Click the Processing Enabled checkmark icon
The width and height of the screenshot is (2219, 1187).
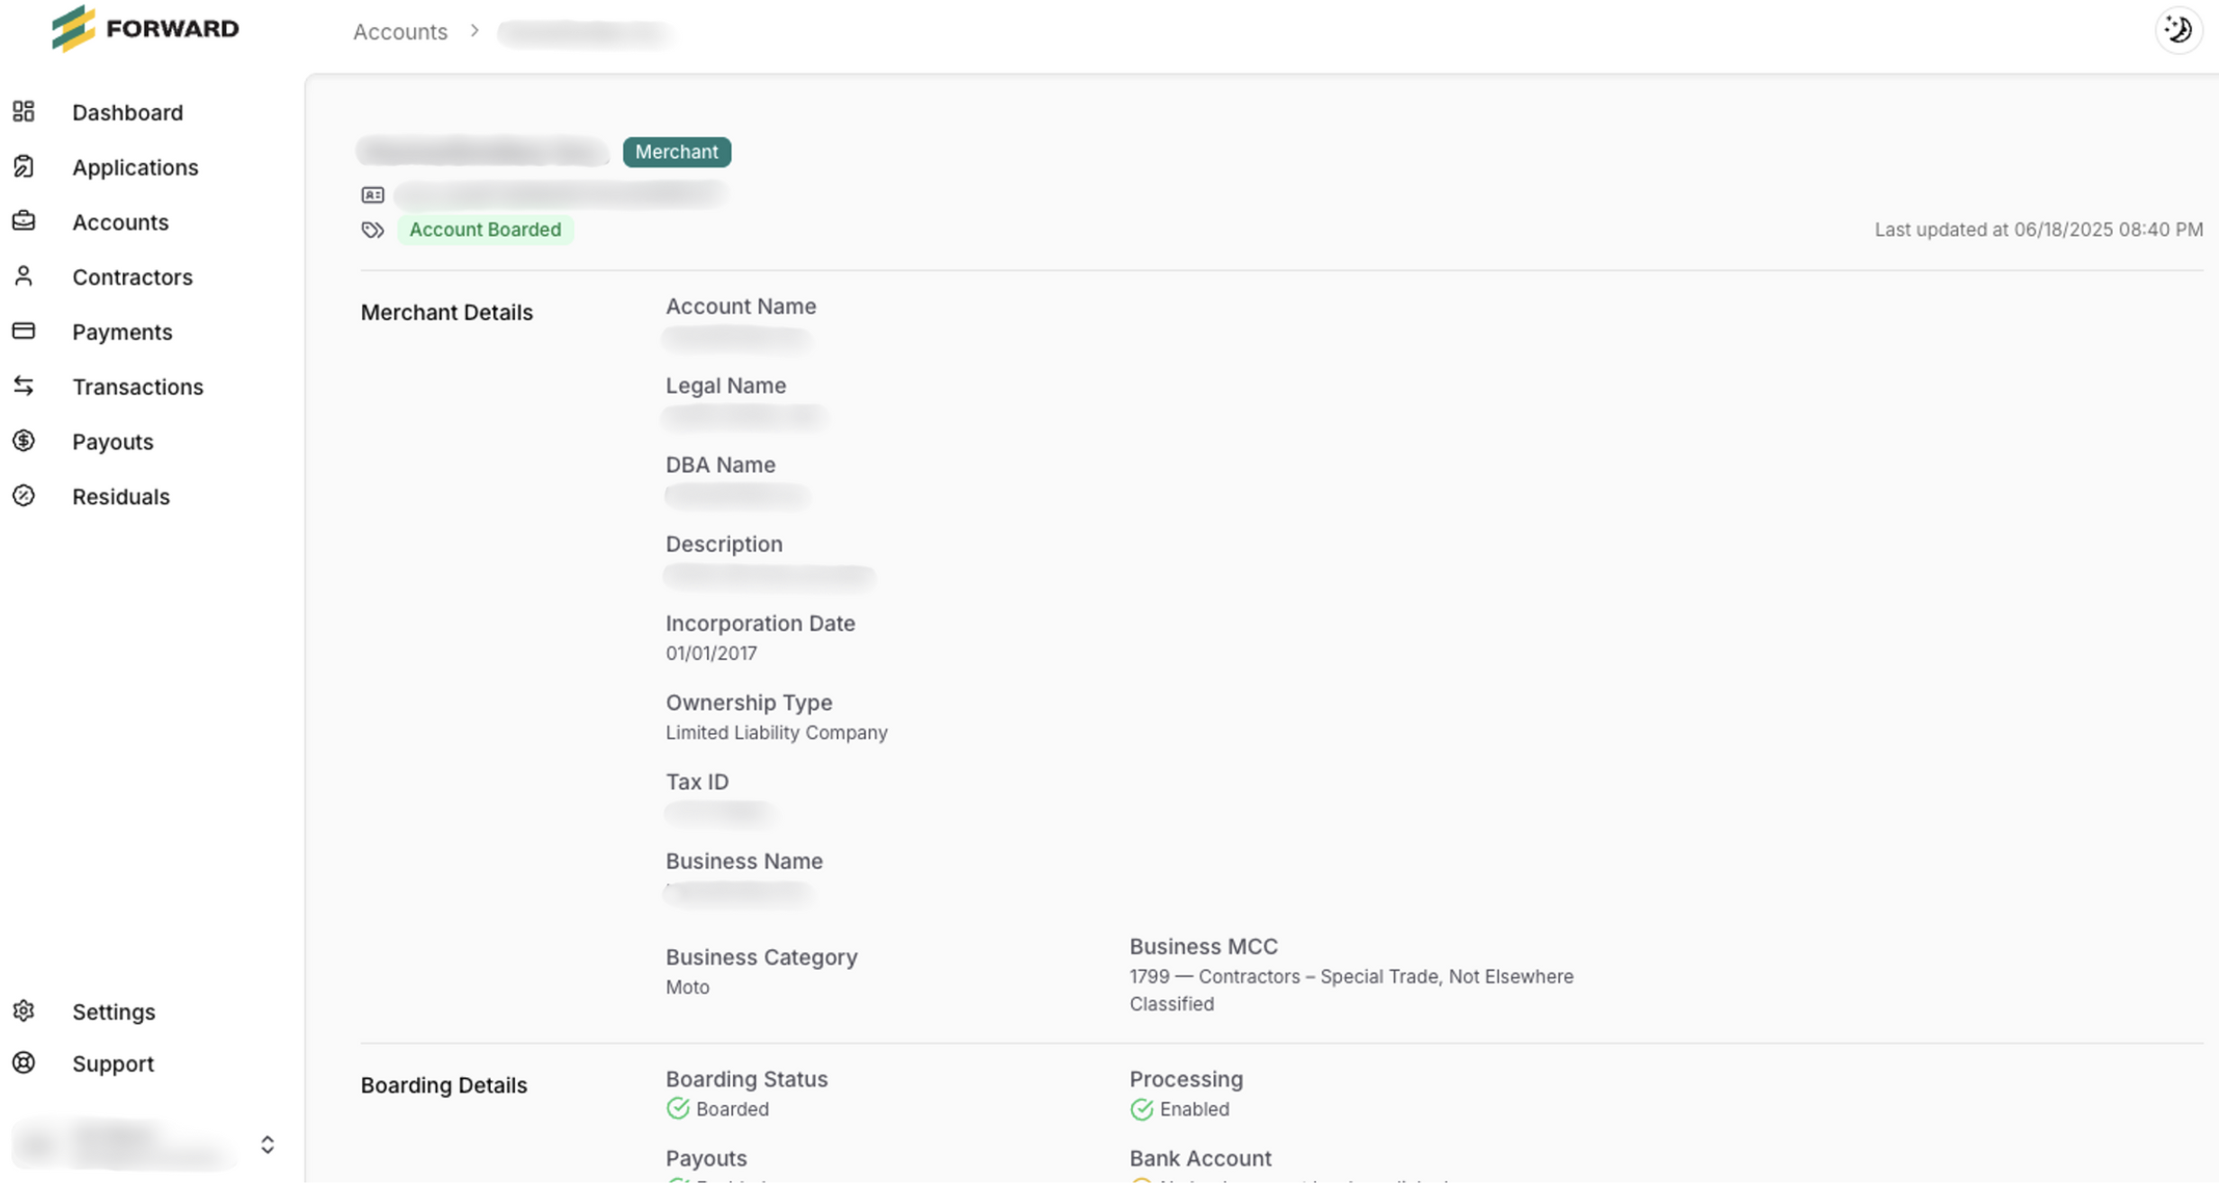pyautogui.click(x=1141, y=1109)
